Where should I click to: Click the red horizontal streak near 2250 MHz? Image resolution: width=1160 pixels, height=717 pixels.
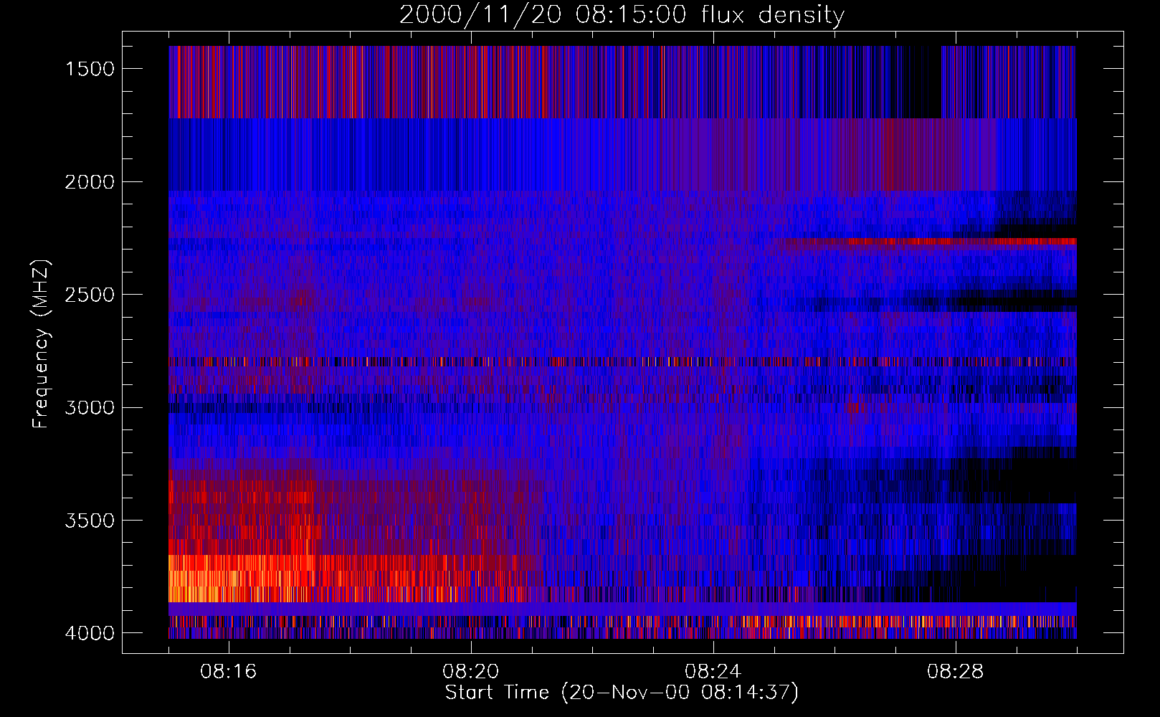click(x=928, y=242)
